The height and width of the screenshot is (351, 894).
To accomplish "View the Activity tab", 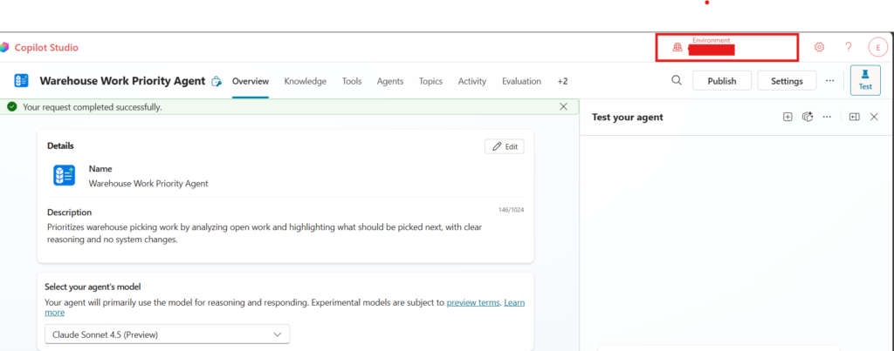I will pyautogui.click(x=472, y=81).
